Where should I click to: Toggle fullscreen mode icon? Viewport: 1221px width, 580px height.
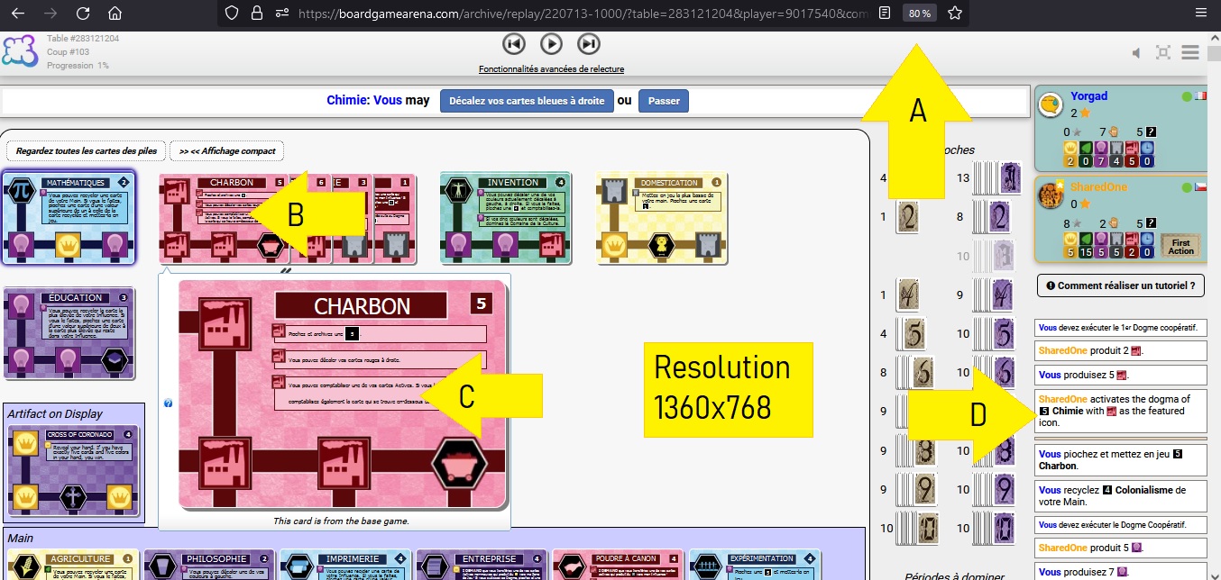click(x=1163, y=53)
